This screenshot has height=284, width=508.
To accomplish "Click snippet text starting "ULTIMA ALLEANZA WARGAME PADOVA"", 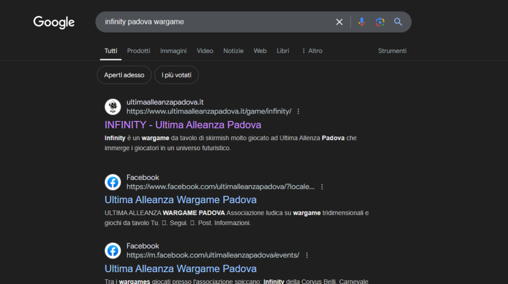I will point(237,218).
